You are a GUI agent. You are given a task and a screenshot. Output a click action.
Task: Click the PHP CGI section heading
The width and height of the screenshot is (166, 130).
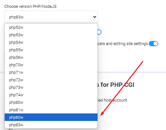116,85
